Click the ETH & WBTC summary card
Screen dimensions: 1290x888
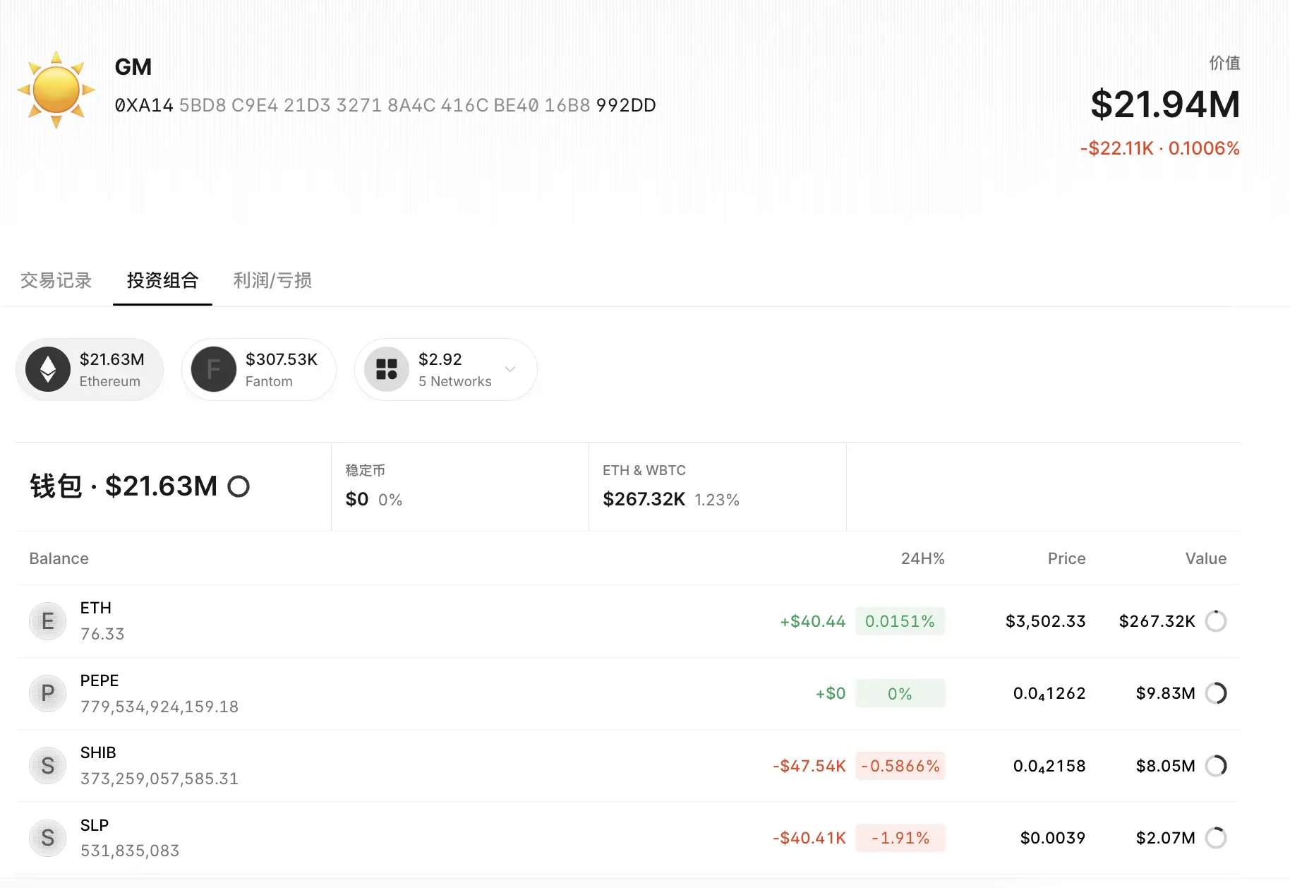[x=717, y=486]
